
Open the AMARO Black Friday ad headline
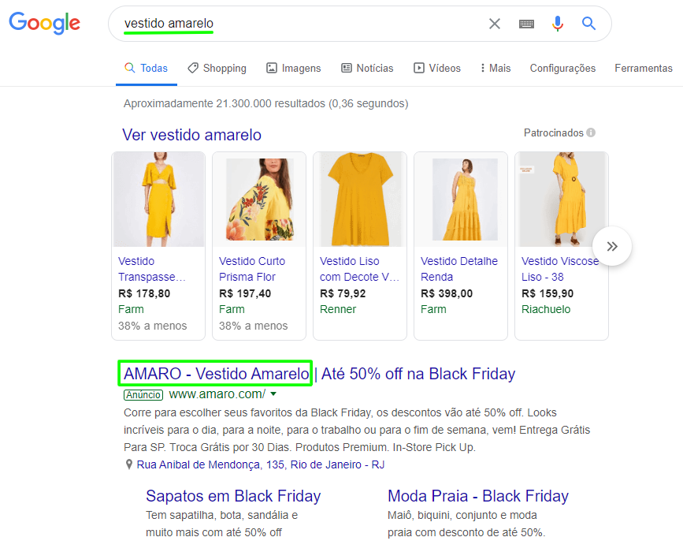coord(320,374)
